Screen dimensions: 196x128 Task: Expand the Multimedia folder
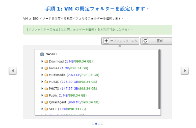[x=42, y=75]
